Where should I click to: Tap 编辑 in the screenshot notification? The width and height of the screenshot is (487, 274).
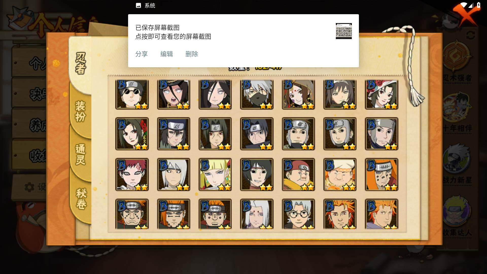[167, 54]
